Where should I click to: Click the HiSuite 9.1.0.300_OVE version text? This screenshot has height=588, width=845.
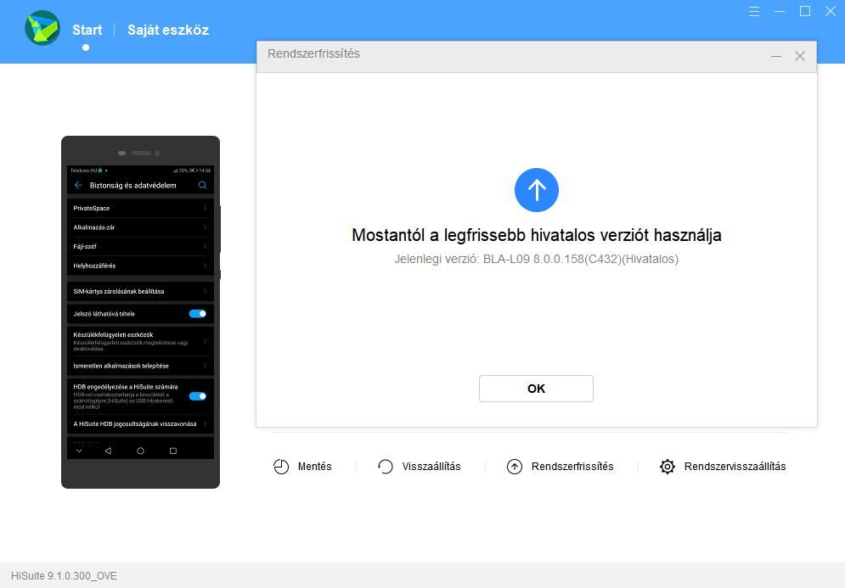coord(64,575)
